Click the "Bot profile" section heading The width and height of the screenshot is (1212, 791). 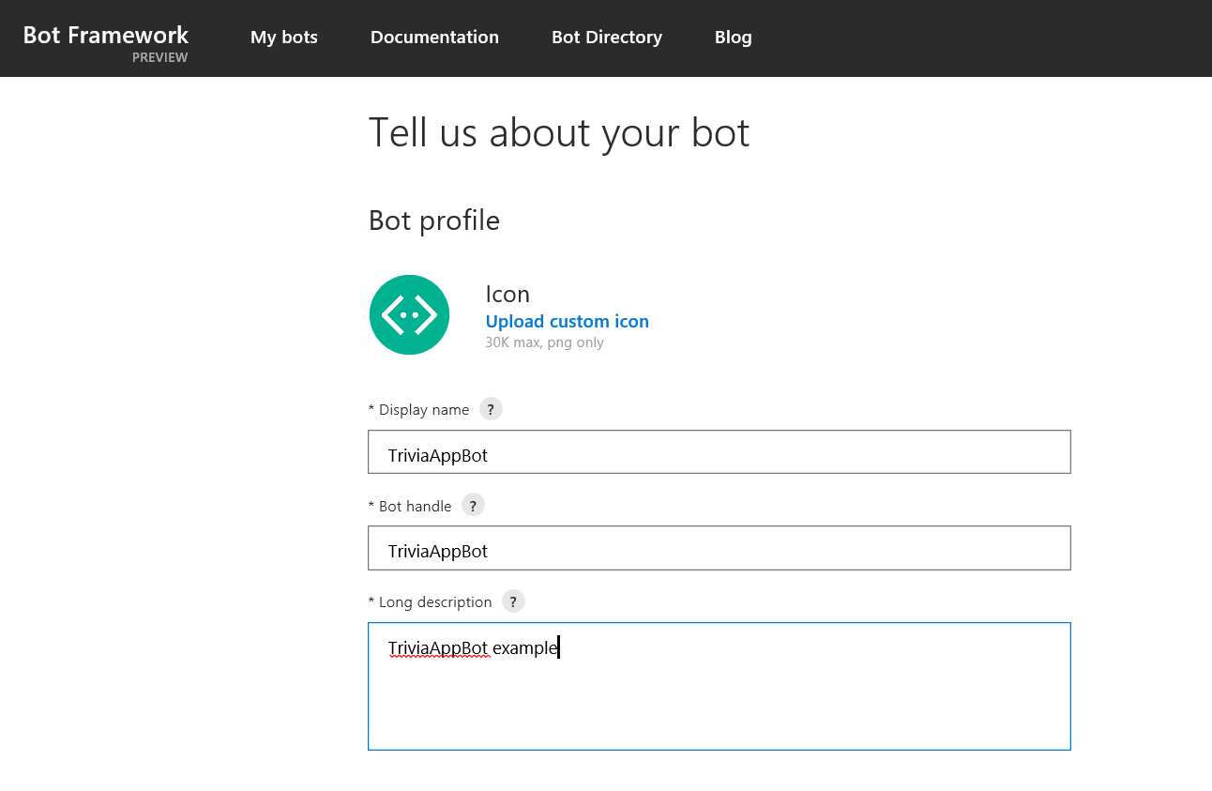pos(433,221)
